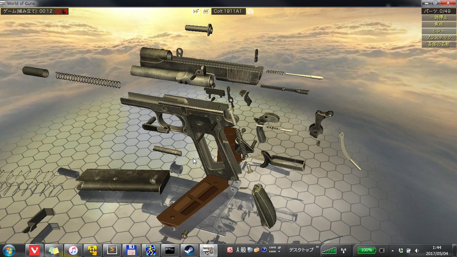Open the command prompt from taskbar
The image size is (457, 257).
click(x=170, y=250)
